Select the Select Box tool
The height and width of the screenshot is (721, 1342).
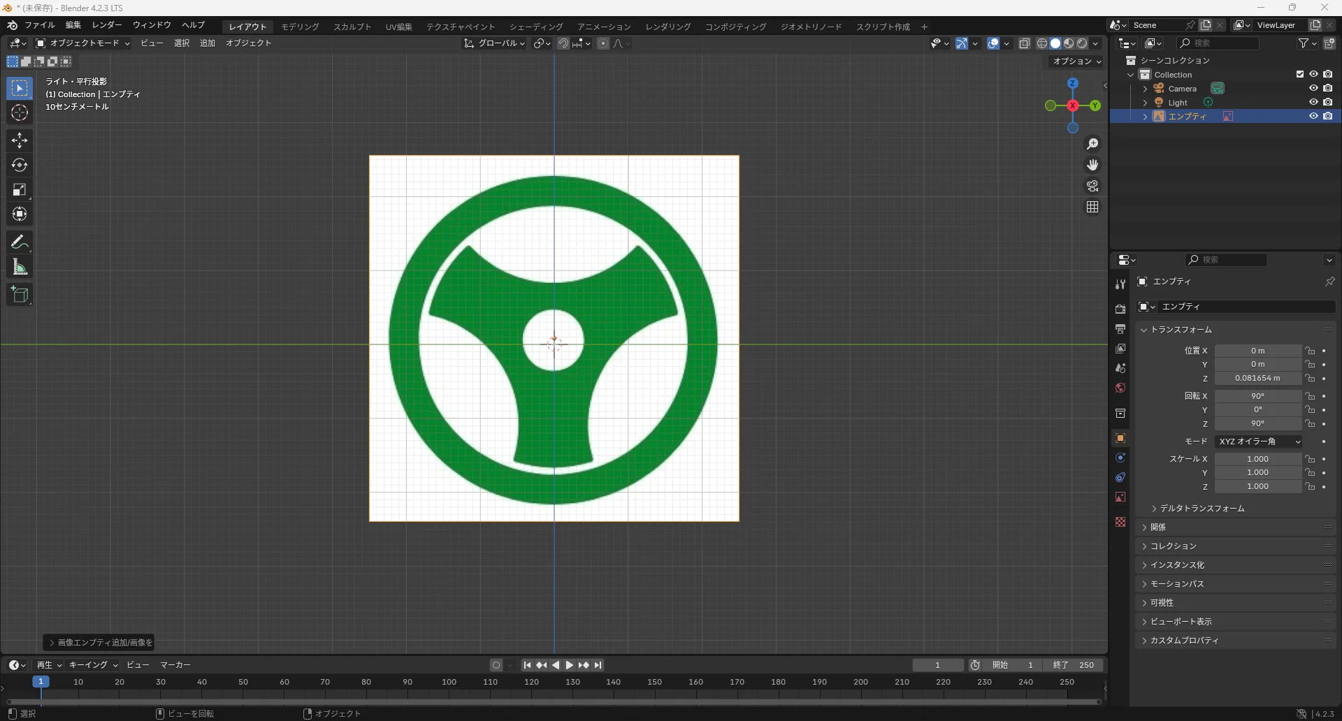click(20, 88)
